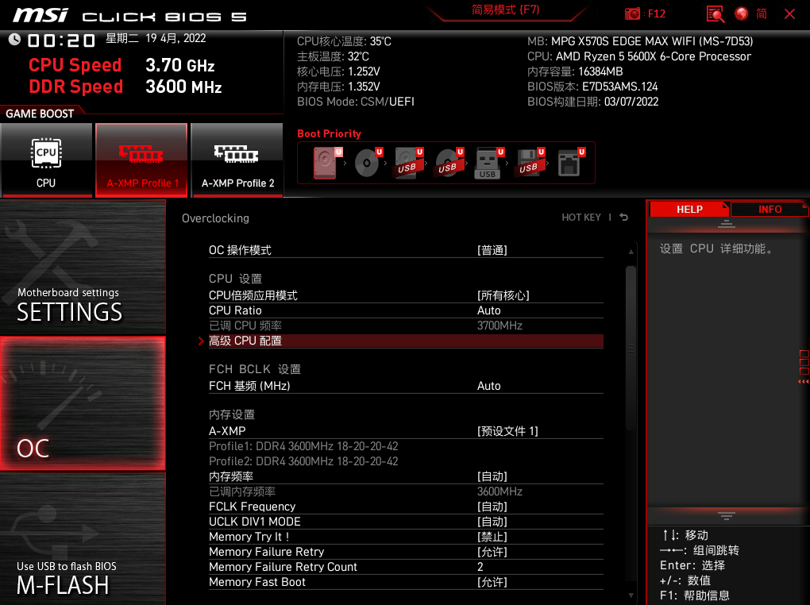Open language selection globe icon

pos(741,13)
